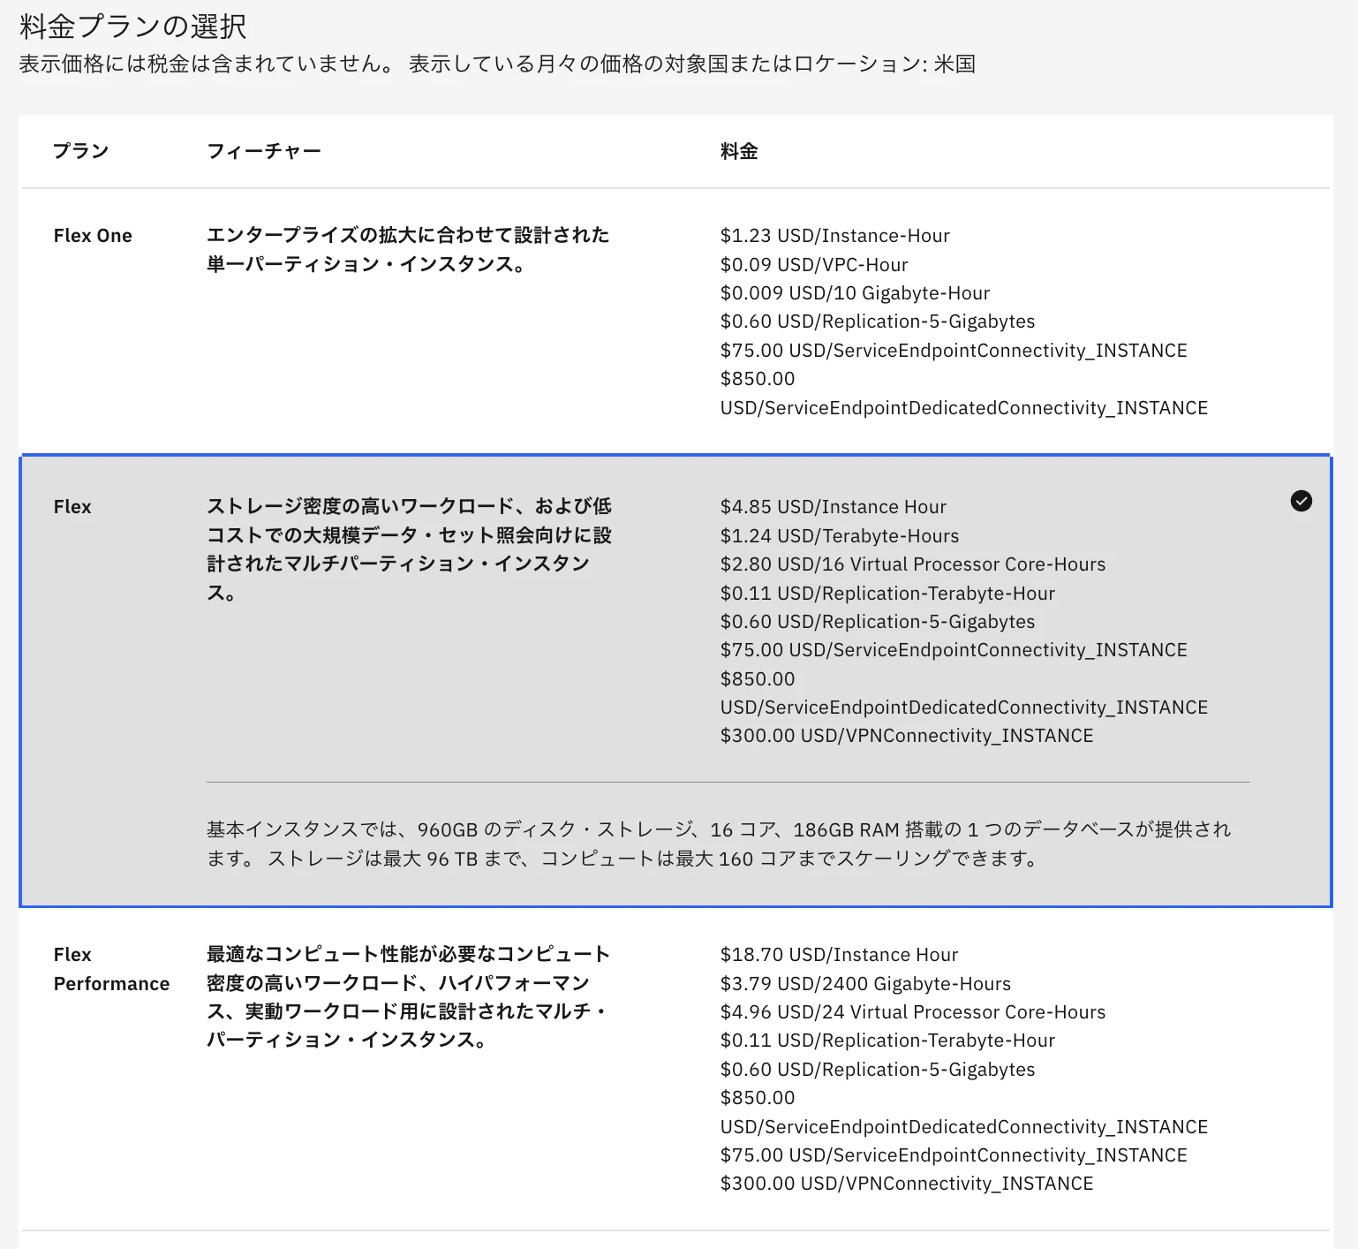Click $3.79 USD/2400 Gigabyte-Hours price

[x=865, y=984]
